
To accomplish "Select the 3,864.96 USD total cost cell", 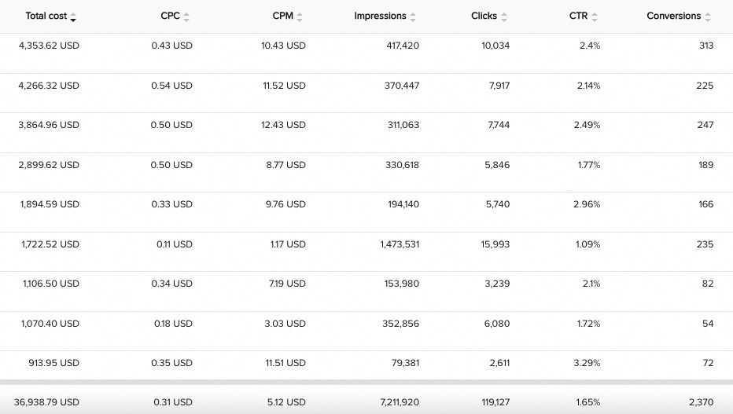I will 49,125.
